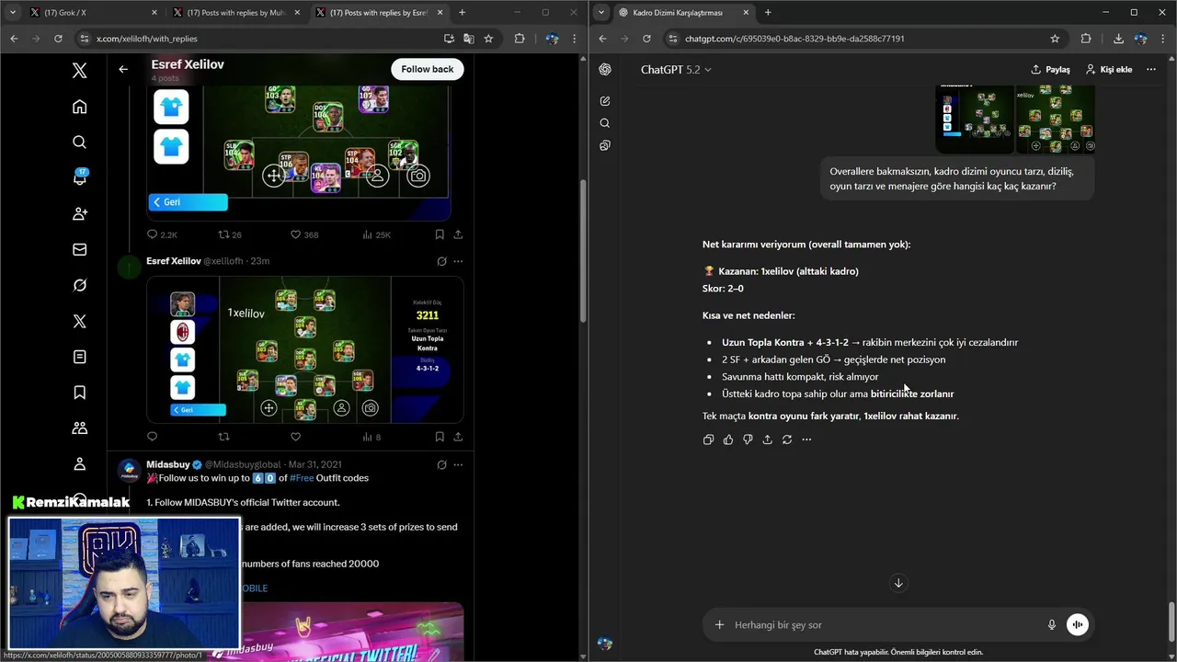The width and height of the screenshot is (1177, 662).
Task: Bookmark x.com page with star icon
Action: coord(488,39)
